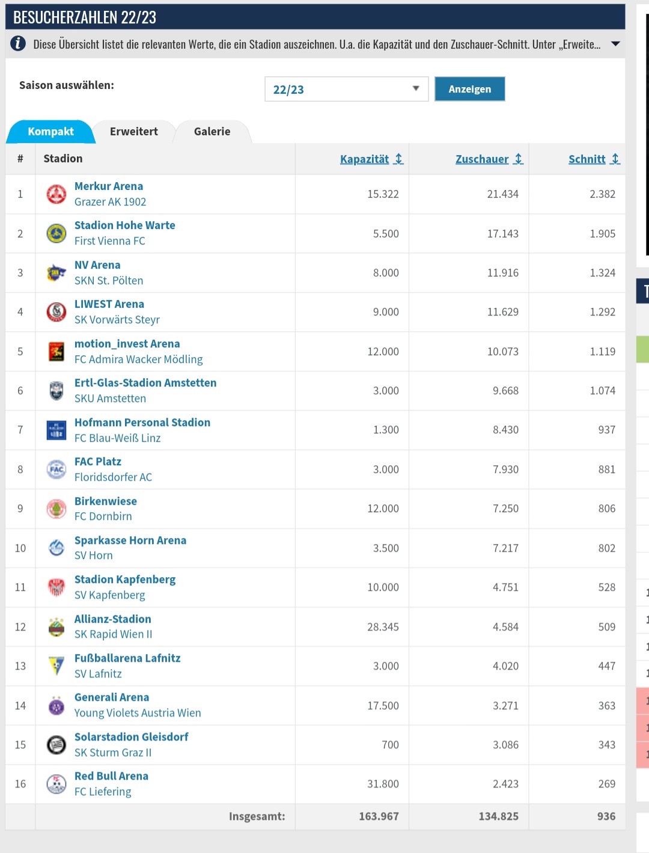
Task: Click the SK Rapid Wien II crest
Action: tap(56, 627)
